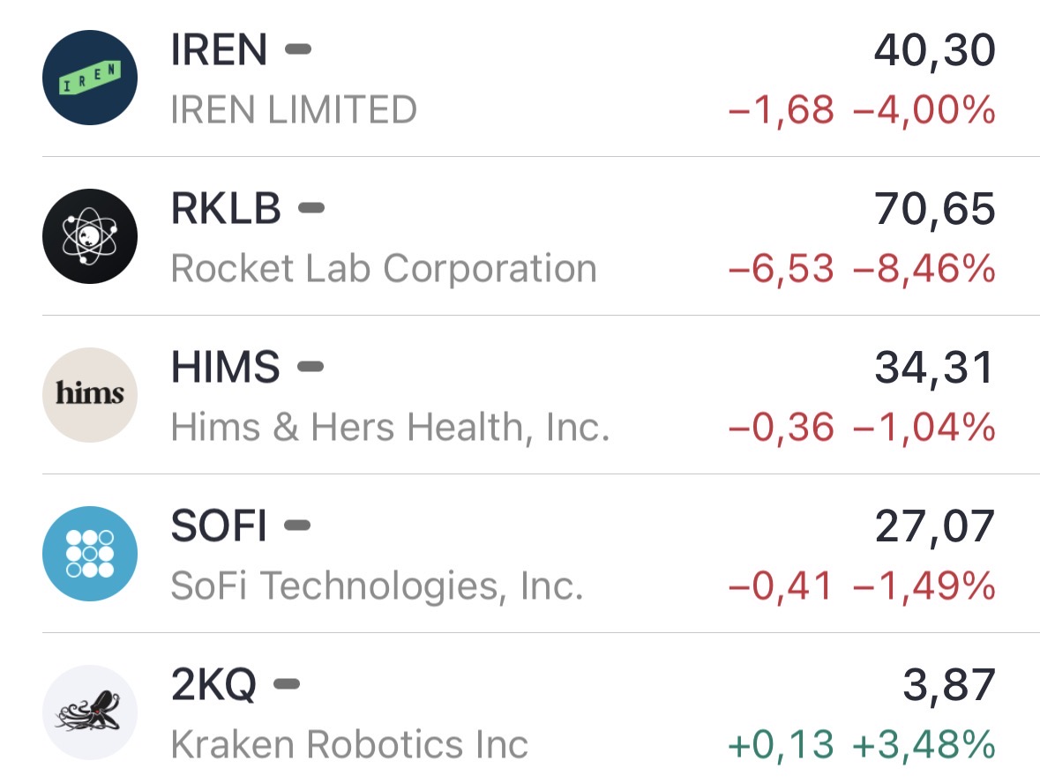Tap the gray dash beside IREN ticker

tap(298, 50)
